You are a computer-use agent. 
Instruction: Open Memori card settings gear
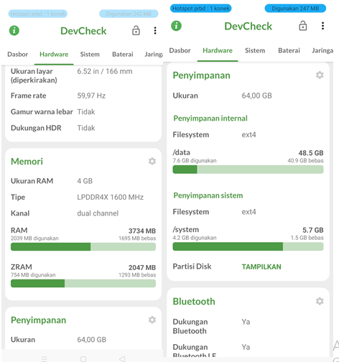tap(152, 161)
